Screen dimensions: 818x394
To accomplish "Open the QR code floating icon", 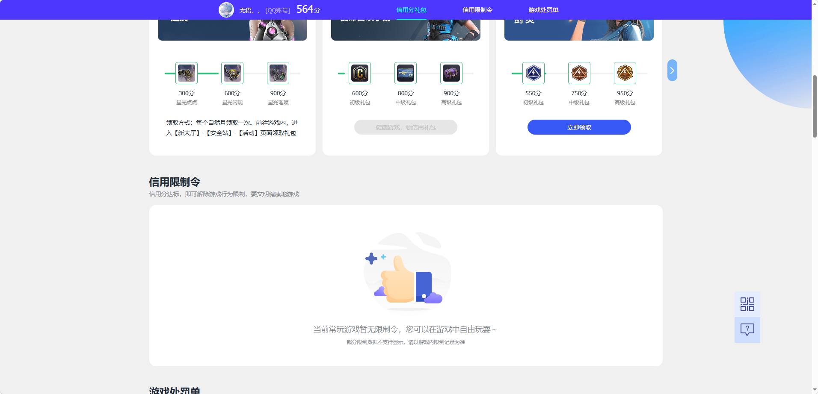I will pos(747,304).
